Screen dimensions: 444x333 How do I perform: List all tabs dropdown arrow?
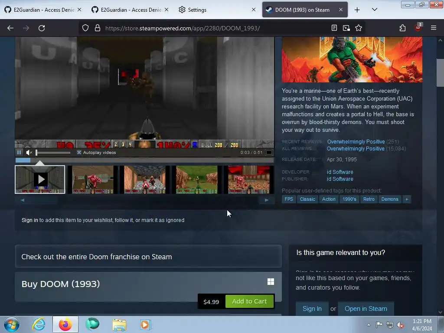click(374, 10)
